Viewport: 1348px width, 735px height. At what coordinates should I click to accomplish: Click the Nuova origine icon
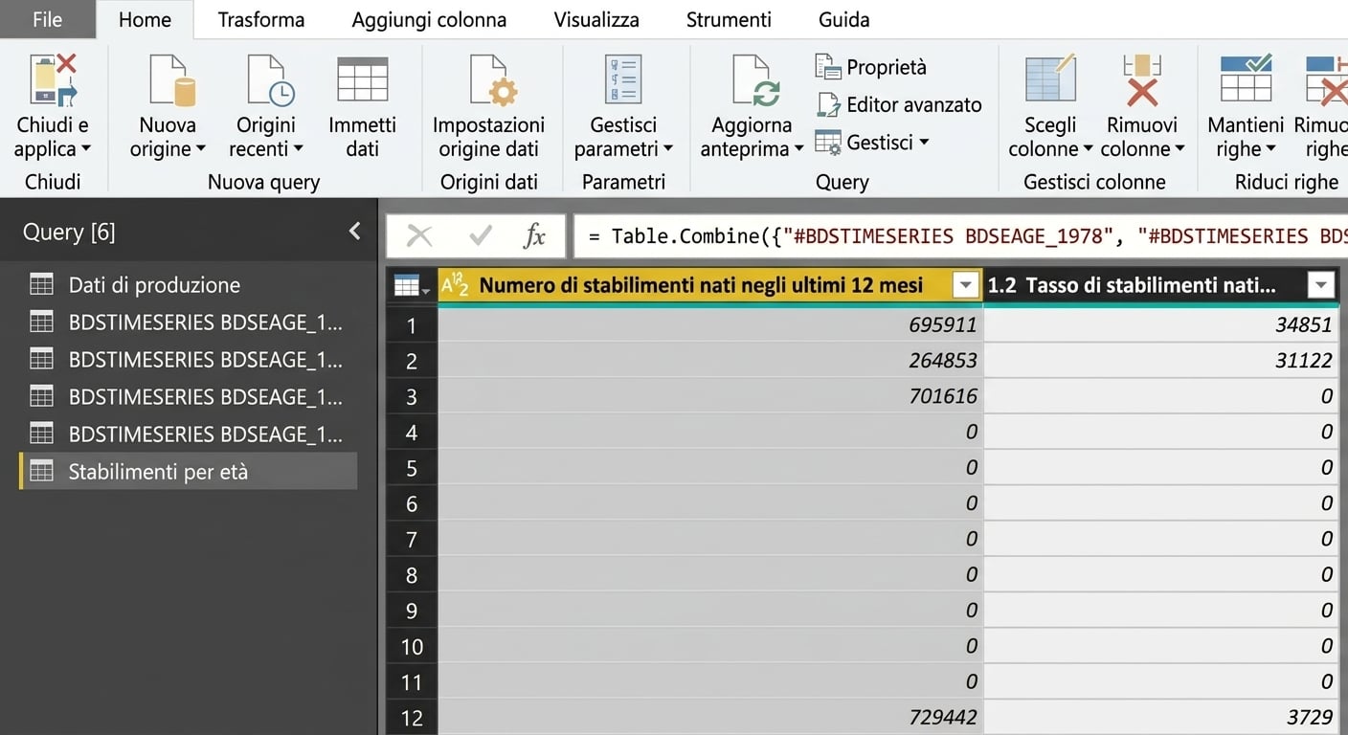174,78
